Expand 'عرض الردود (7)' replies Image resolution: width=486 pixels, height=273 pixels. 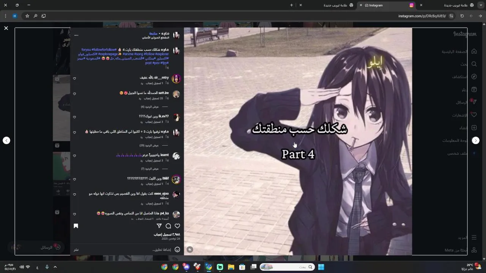click(150, 169)
